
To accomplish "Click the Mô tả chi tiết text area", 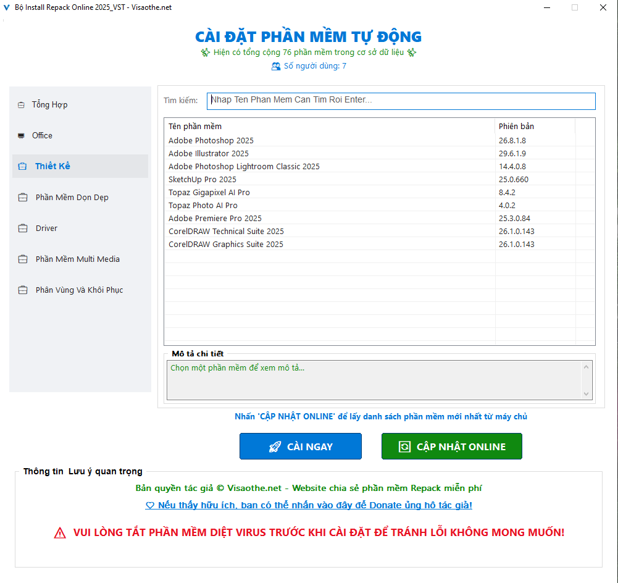I will 374,380.
